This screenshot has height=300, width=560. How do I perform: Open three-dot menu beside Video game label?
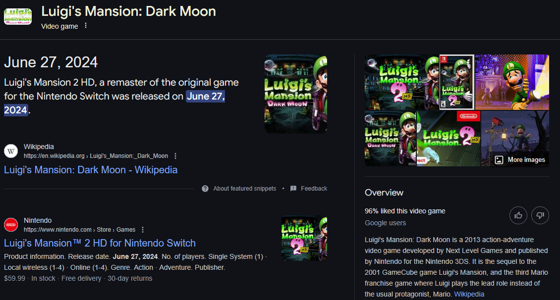click(86, 26)
